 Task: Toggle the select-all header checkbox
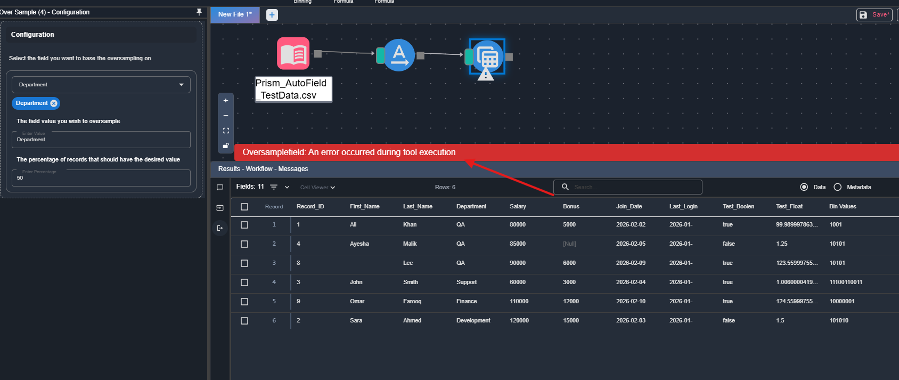pyautogui.click(x=244, y=207)
